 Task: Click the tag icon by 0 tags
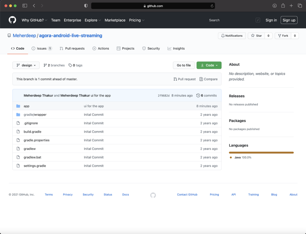pos(70,65)
